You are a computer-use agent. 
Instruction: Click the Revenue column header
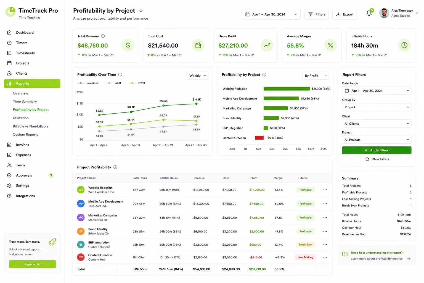(x=199, y=178)
